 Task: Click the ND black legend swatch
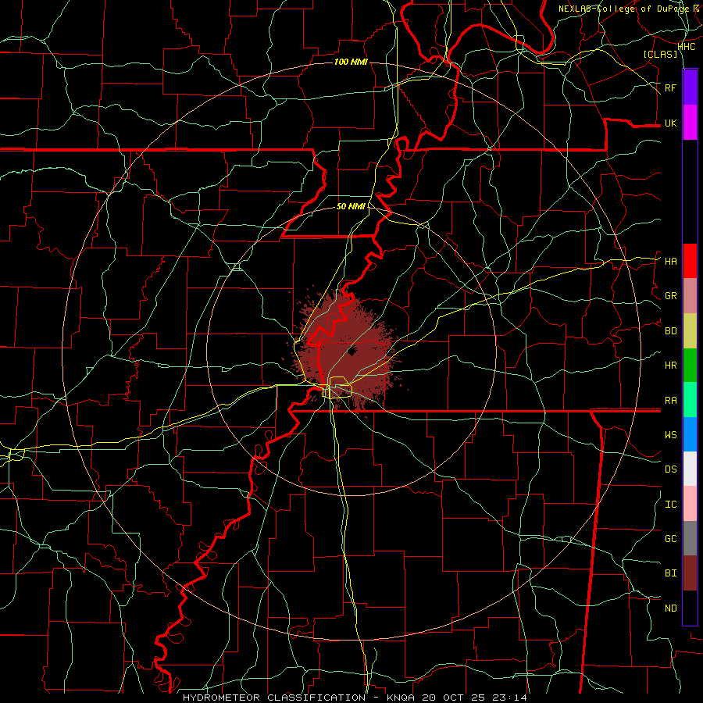coord(690,608)
